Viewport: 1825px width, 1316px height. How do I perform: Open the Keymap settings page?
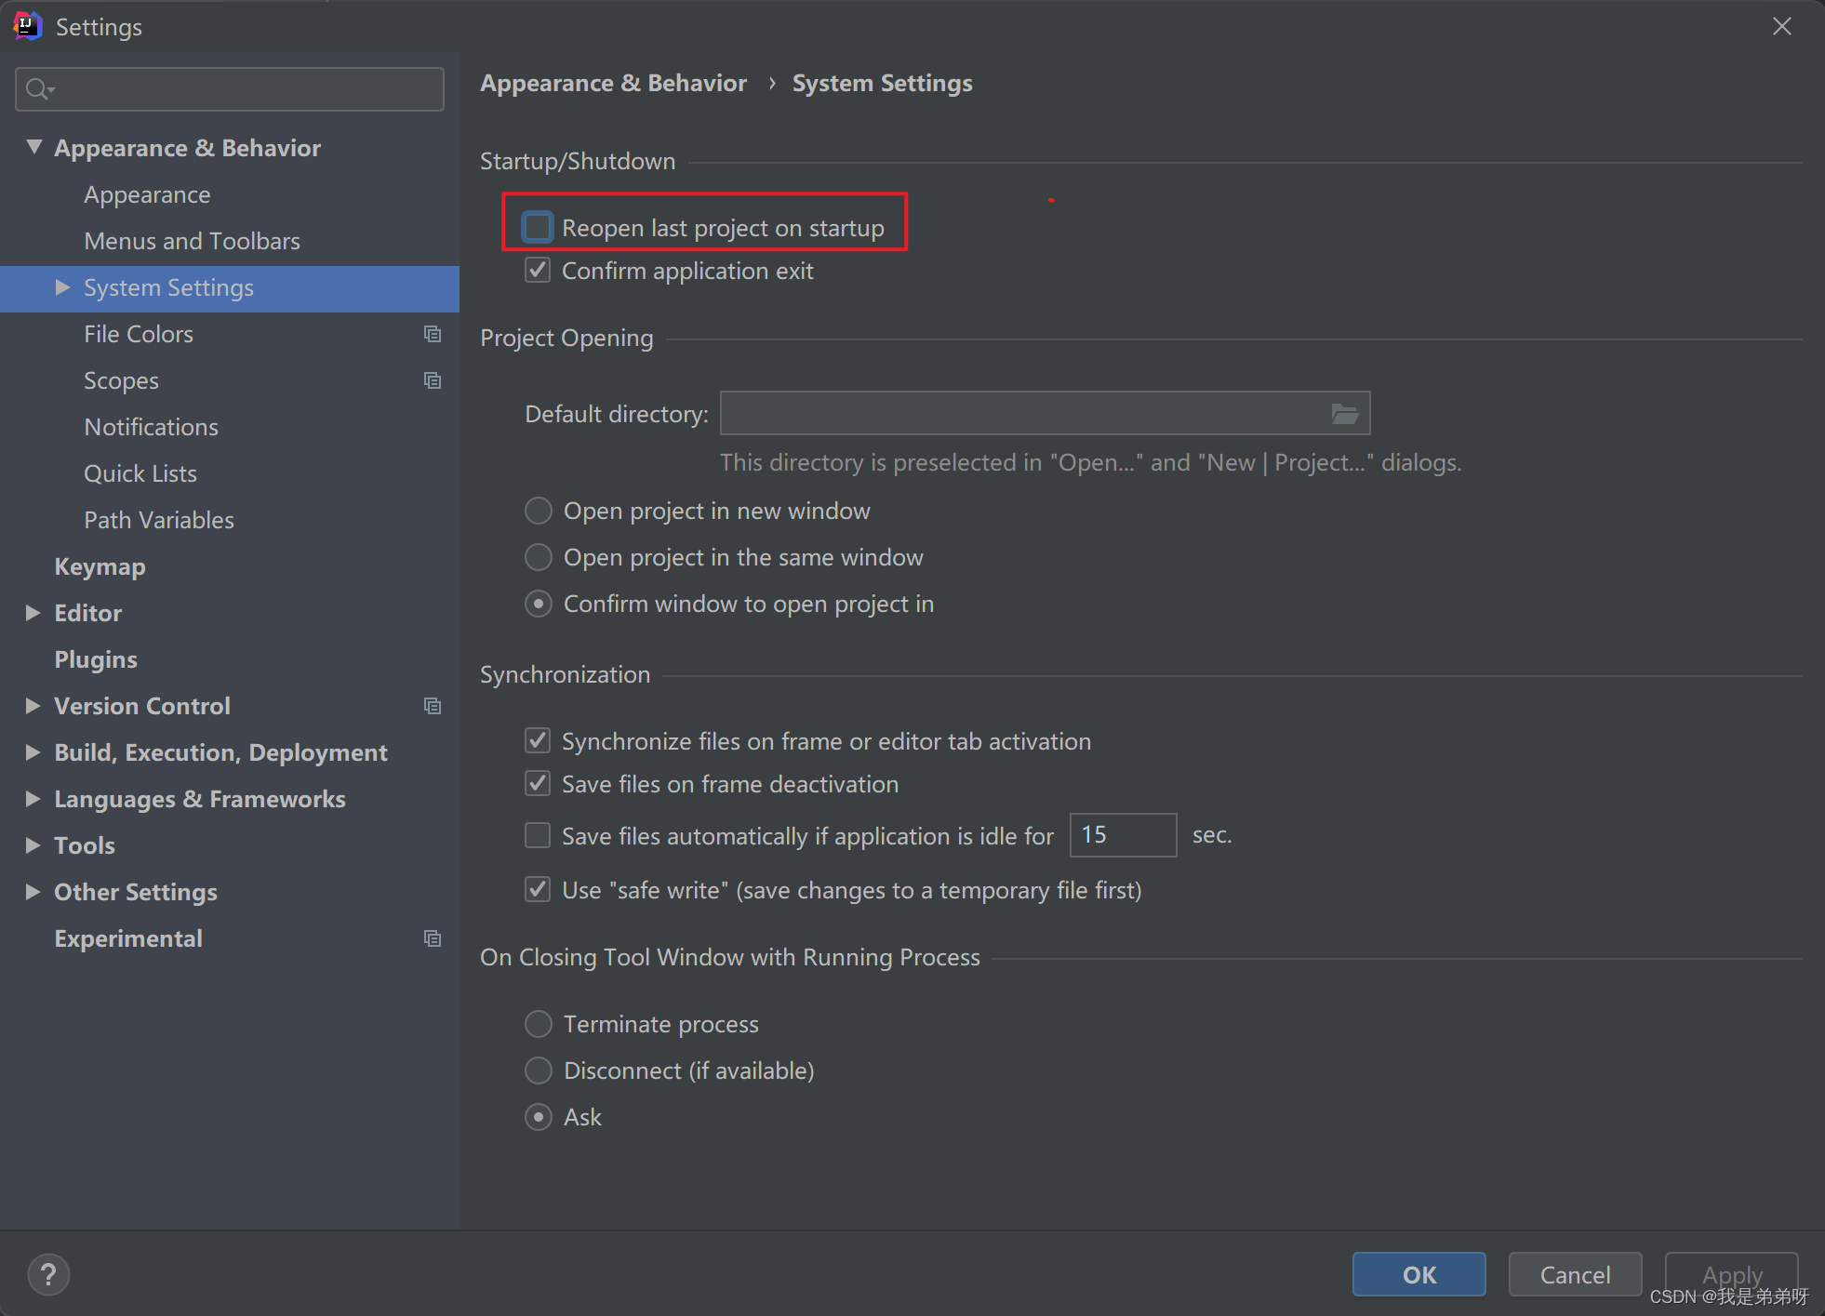100,566
